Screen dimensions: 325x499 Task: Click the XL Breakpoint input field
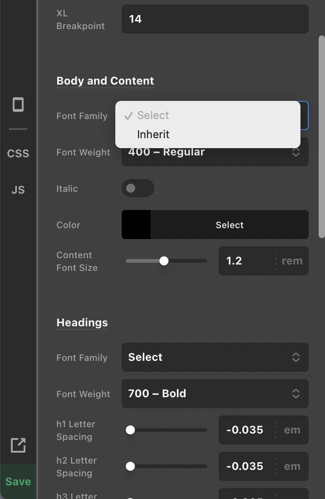(215, 19)
